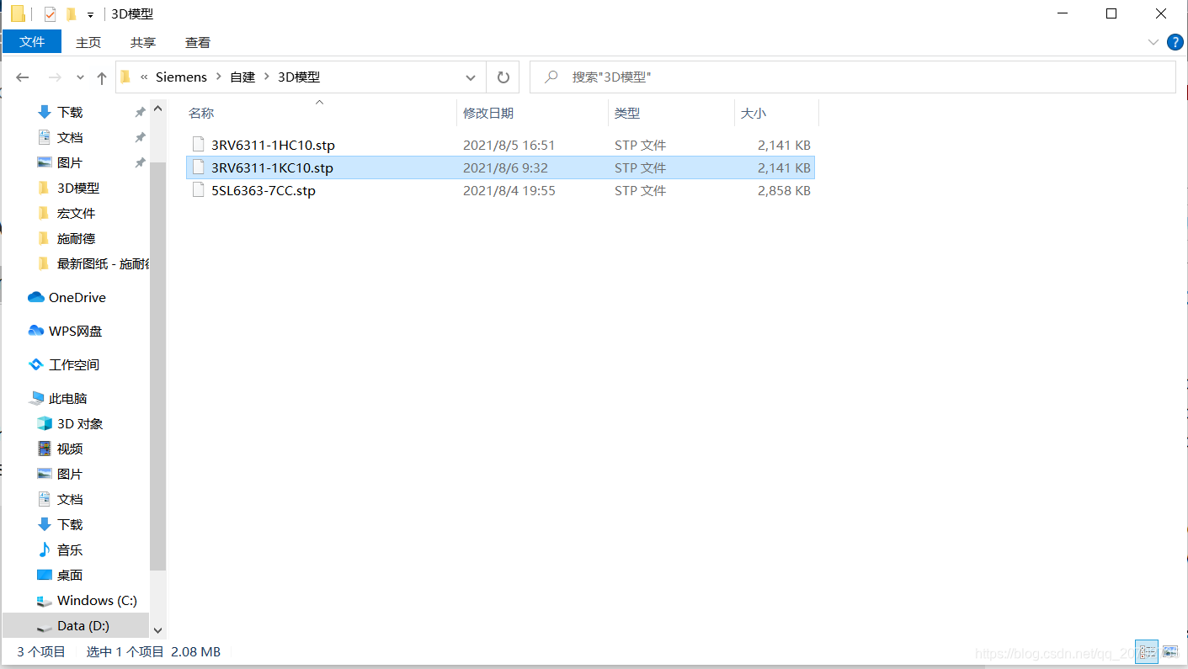Open 下载 under 此电脑
This screenshot has height=669, width=1188.
click(x=70, y=524)
